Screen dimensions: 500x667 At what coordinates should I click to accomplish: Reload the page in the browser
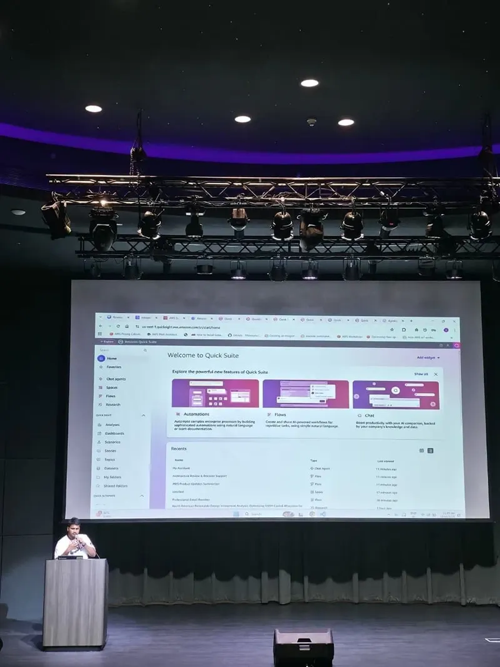(x=117, y=326)
